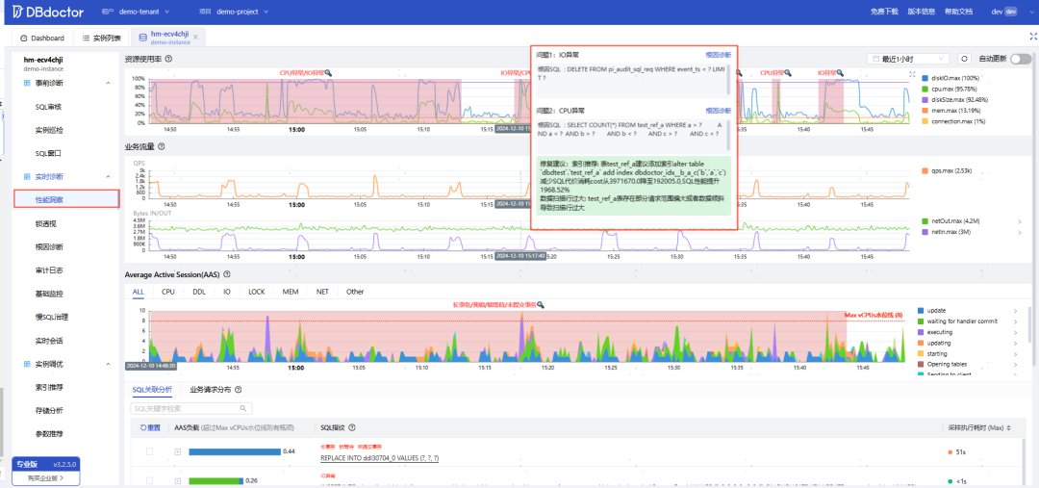
Task: Click magnifier beside 长事务/死锁 label on AAS chart
Action: coord(541,305)
